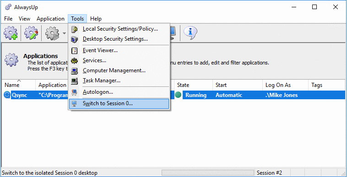The height and width of the screenshot is (177, 347).
Task: Click the Edit Application pencil gear icon
Action: point(31,33)
